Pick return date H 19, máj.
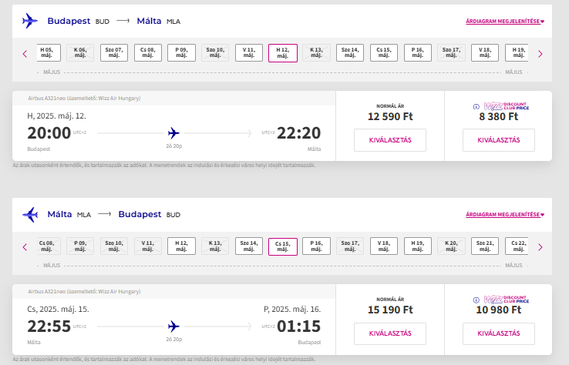 tap(418, 246)
